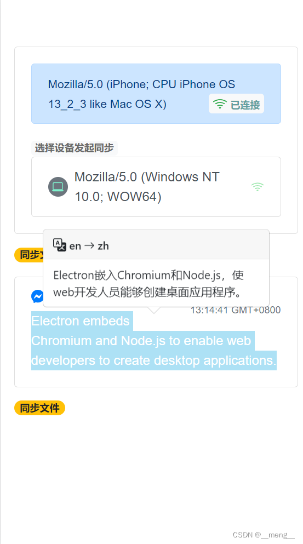Click the zh target language in popup

tap(103, 246)
